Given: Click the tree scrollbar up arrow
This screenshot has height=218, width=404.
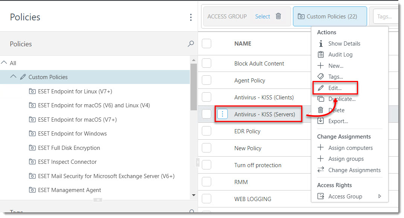Looking at the screenshot, I should [194, 60].
